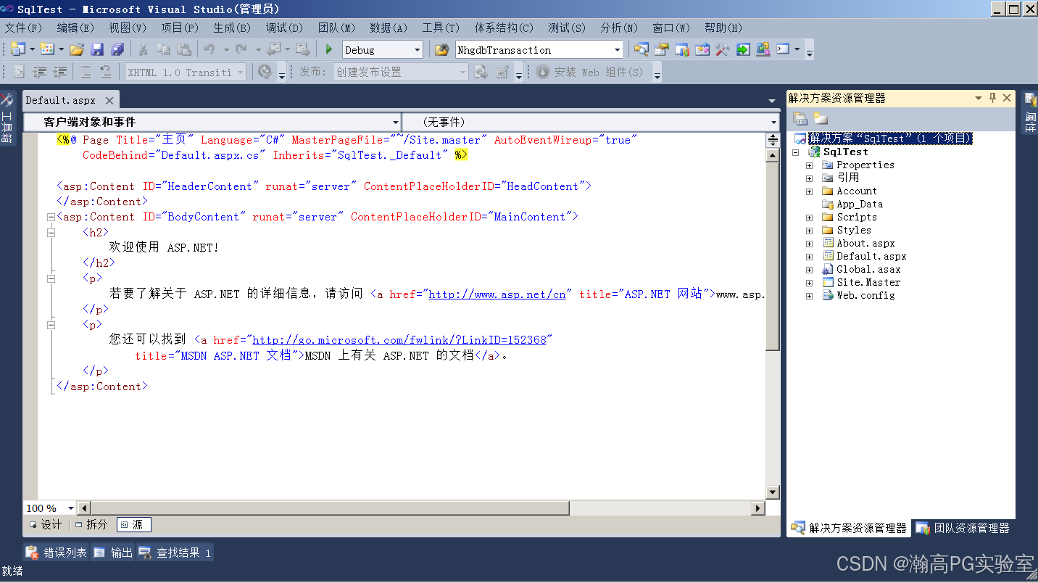Expand the Properties node in solution tree
The width and height of the screenshot is (1038, 583).
click(x=809, y=165)
